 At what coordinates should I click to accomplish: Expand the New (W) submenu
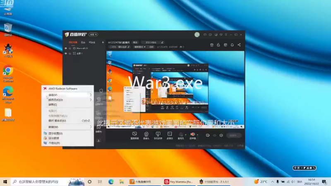coord(67,127)
